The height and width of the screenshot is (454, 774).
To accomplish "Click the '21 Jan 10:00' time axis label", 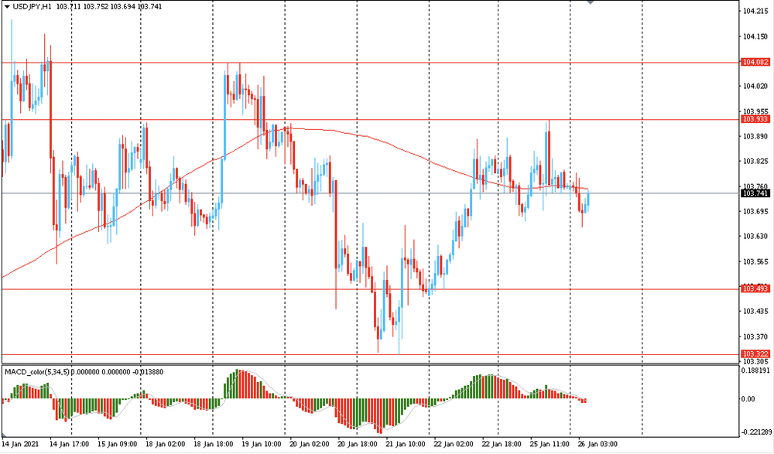I will coord(405,444).
